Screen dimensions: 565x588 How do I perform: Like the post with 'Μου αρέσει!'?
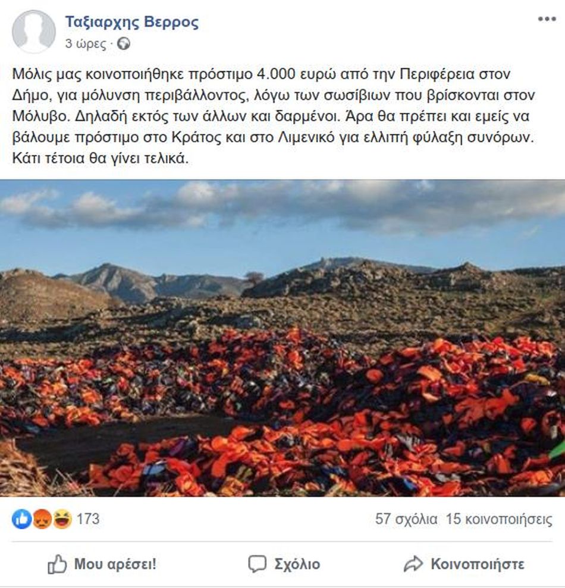tap(102, 564)
